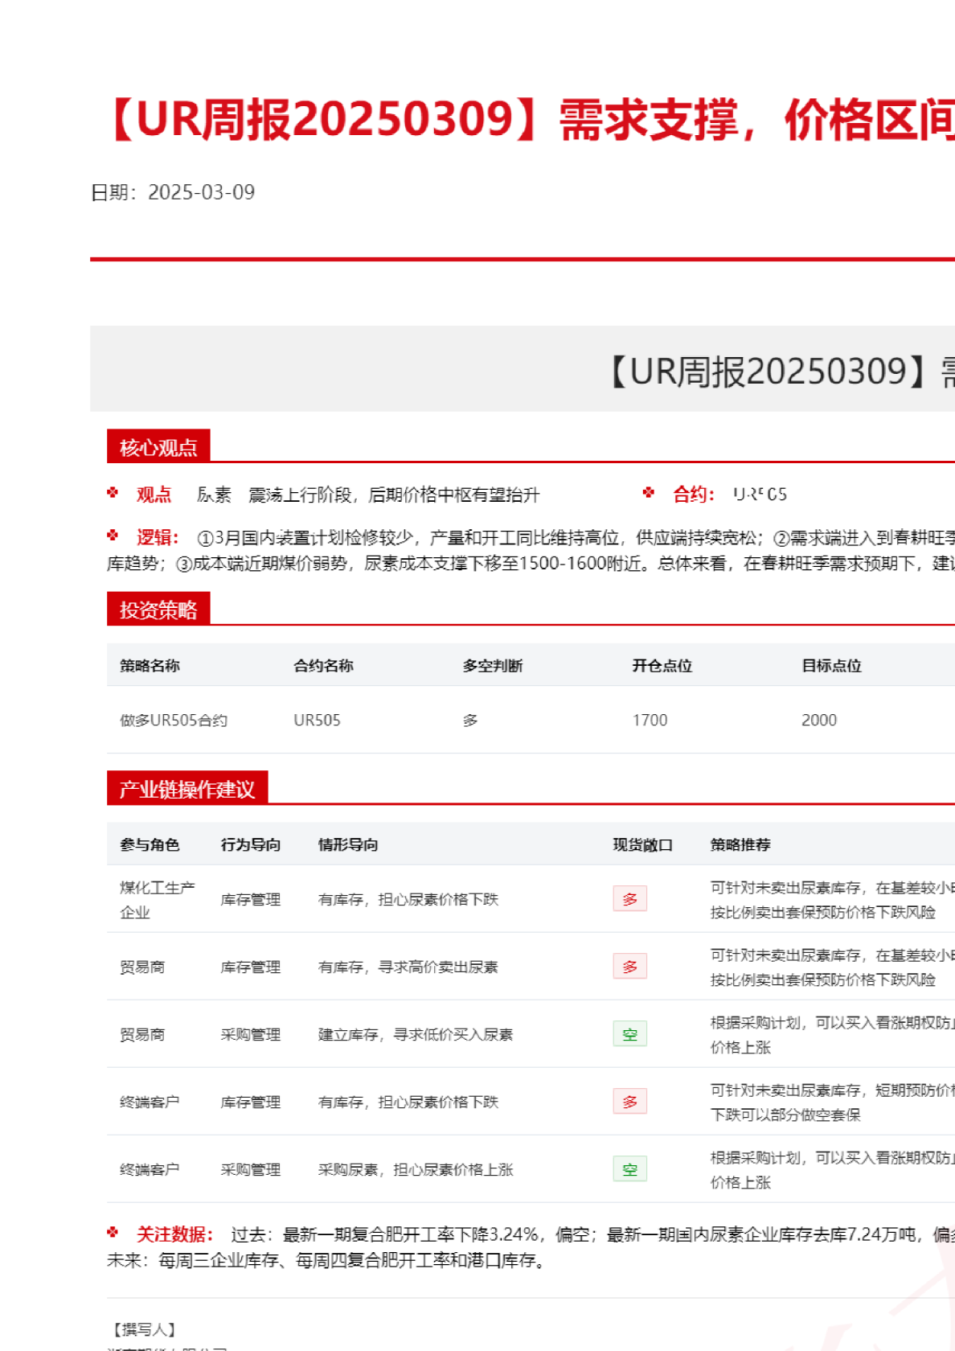Image resolution: width=955 pixels, height=1351 pixels.
Task: Select the 核心观点 section header
Action: click(158, 447)
